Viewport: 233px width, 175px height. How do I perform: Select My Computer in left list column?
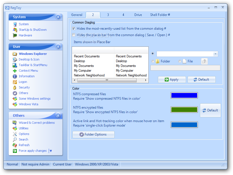pos(83,71)
